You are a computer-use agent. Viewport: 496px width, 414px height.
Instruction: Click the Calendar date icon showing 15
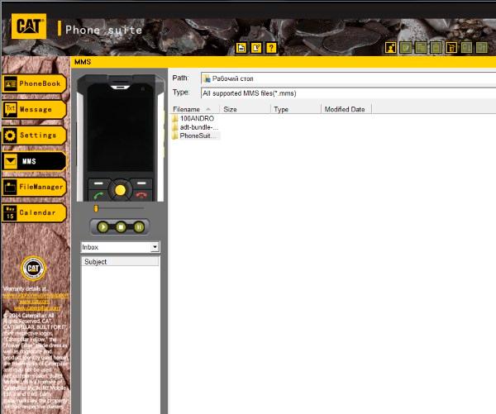[10, 212]
